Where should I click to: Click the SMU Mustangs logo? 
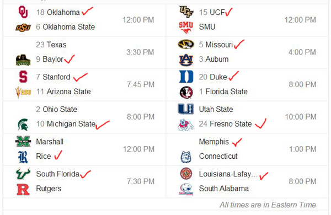[186, 28]
